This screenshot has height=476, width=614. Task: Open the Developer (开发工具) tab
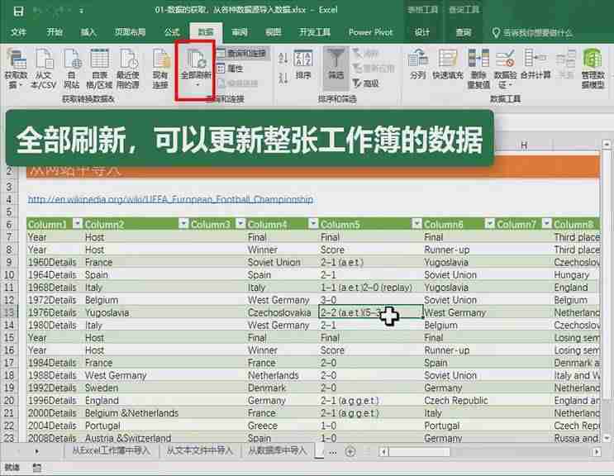point(315,32)
